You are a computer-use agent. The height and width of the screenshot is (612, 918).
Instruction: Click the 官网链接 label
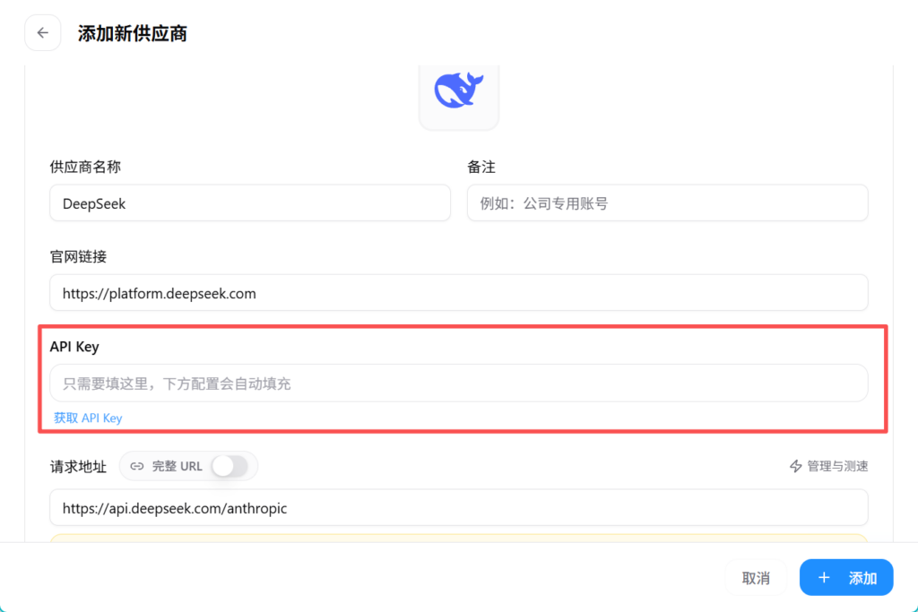click(79, 256)
